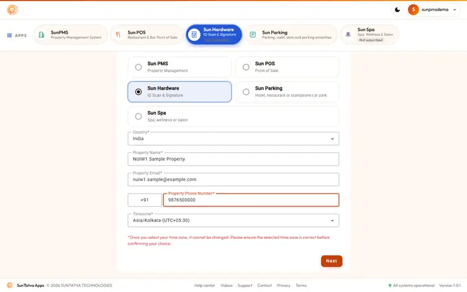Switch to the Sun Parking app tab

tap(291, 34)
